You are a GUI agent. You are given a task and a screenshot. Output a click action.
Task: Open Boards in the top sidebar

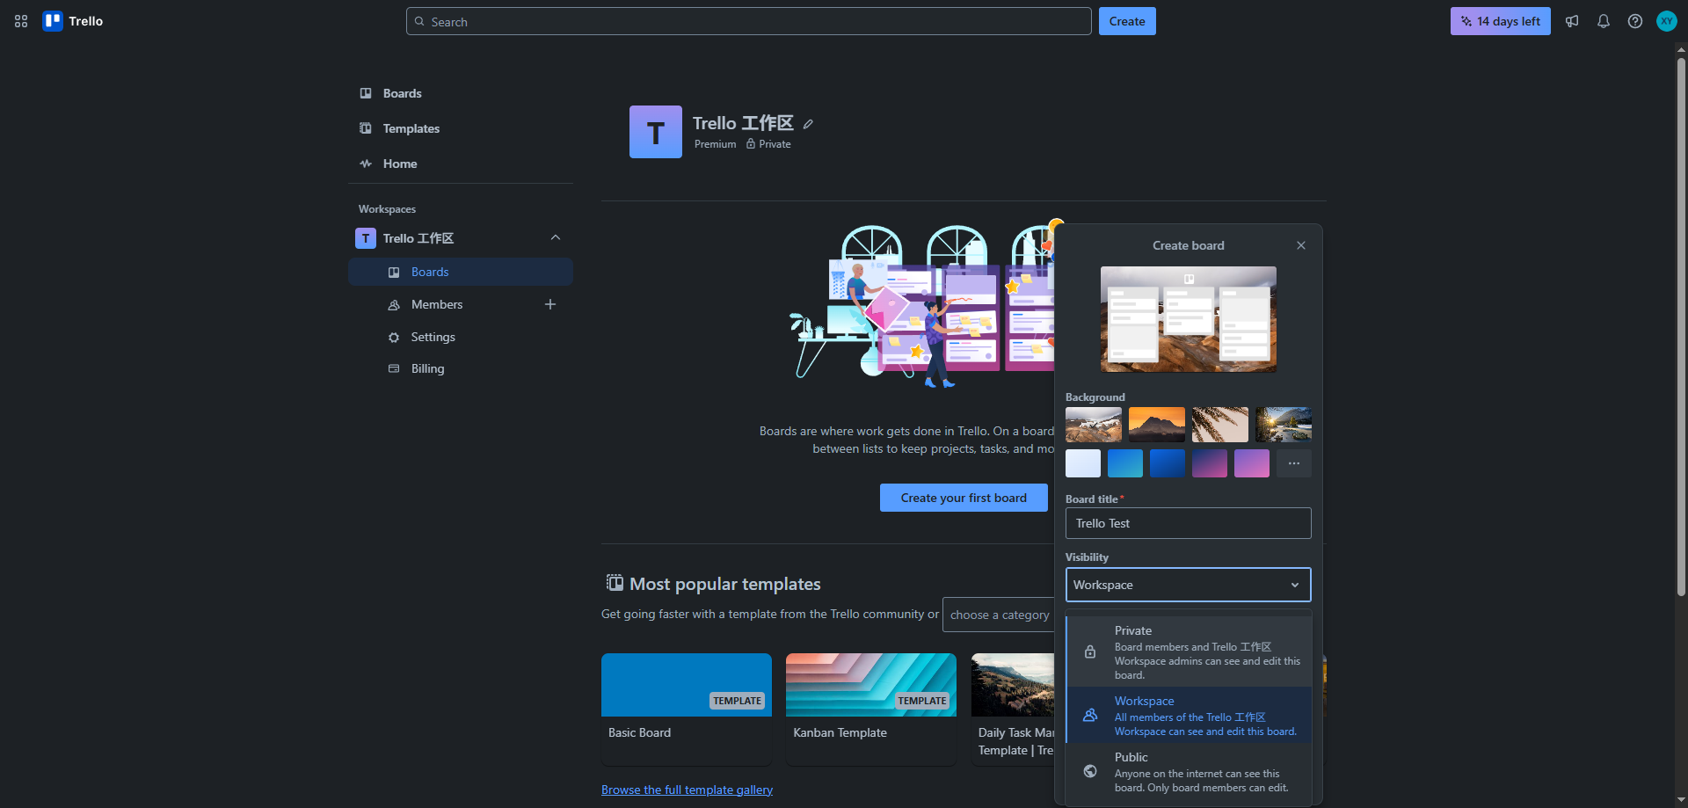click(x=461, y=93)
